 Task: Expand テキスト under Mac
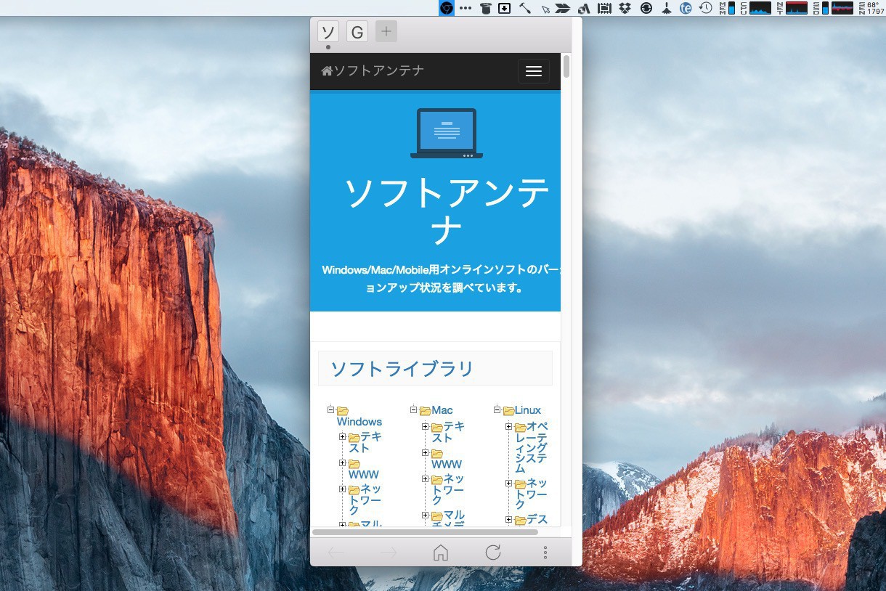coord(426,426)
